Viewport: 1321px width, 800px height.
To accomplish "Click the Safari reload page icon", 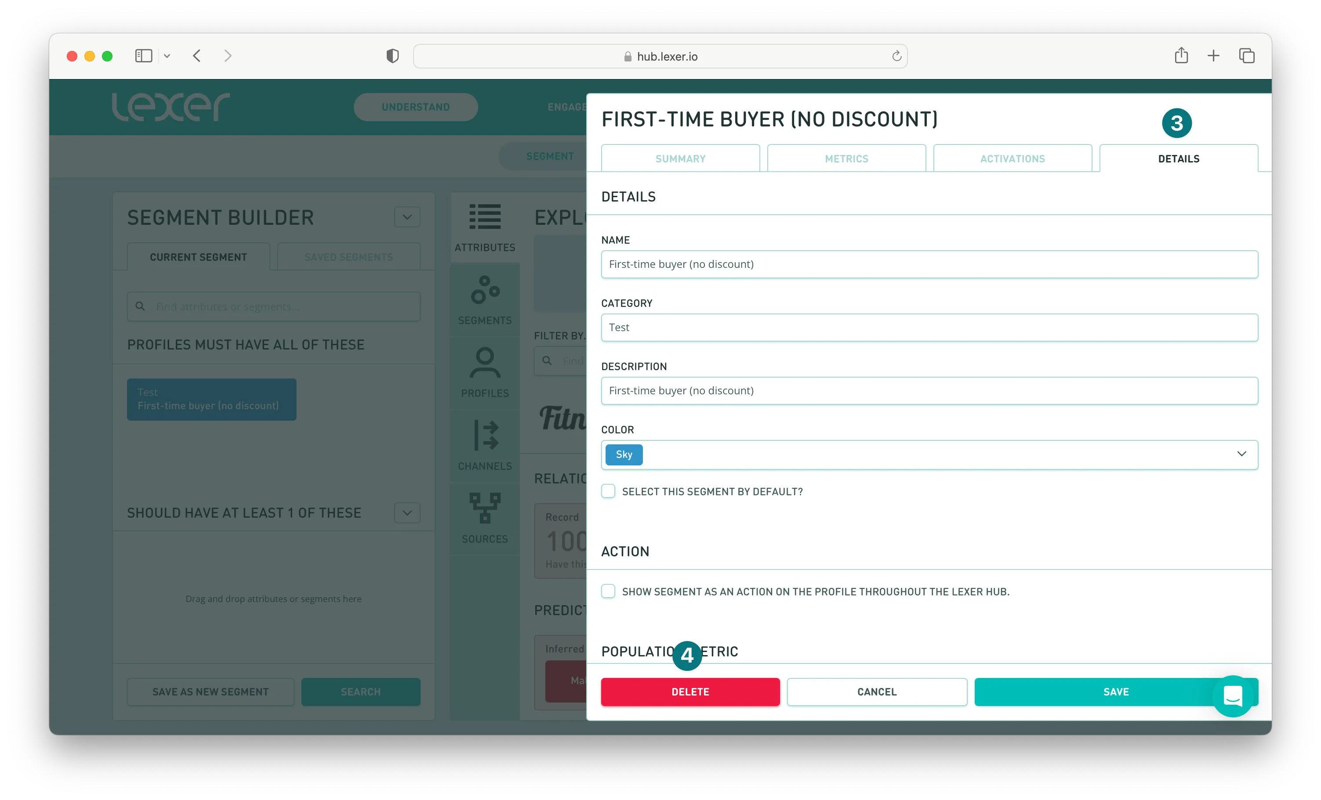I will (x=896, y=56).
